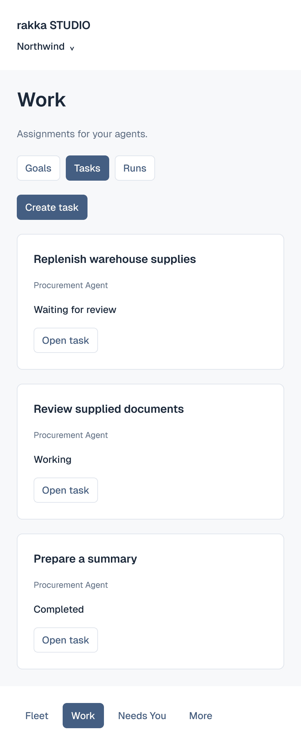Switch to the Runs tab
Image resolution: width=301 pixels, height=745 pixels.
pos(135,168)
